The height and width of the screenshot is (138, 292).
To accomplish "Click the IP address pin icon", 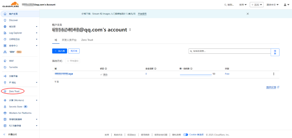I will click(5, 82).
